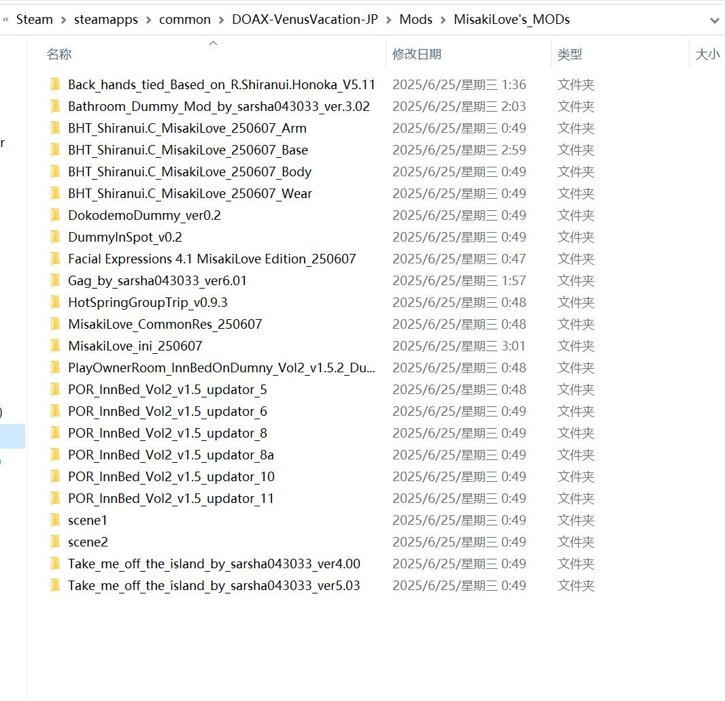Click folder icon of PlayOwnerRoom_InnBedOnDumny_Vol2_v1.5.2
This screenshot has width=725, height=701.
[x=55, y=368]
